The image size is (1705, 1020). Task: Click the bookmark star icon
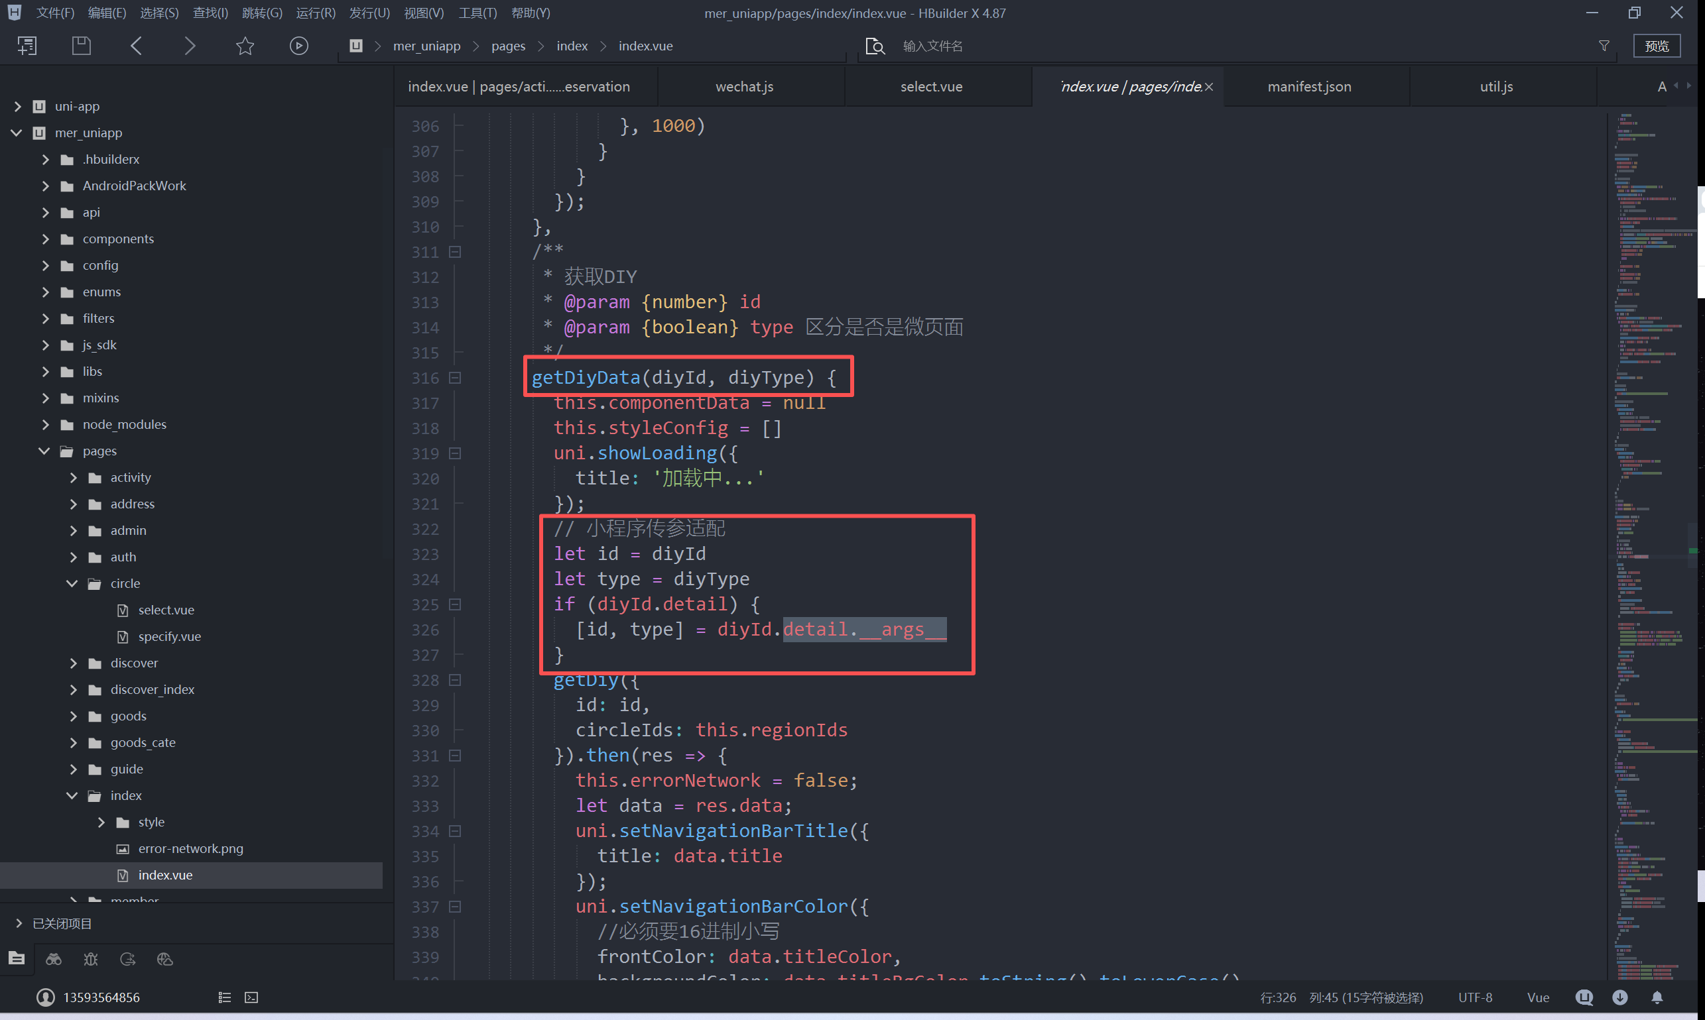[x=245, y=46]
